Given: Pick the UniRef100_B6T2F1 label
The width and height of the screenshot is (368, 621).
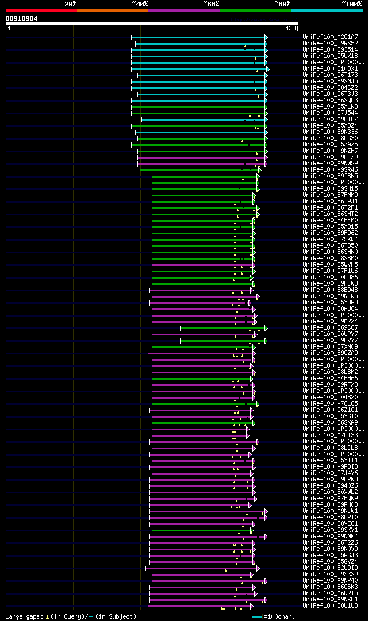Looking at the screenshot, I should pos(330,208).
